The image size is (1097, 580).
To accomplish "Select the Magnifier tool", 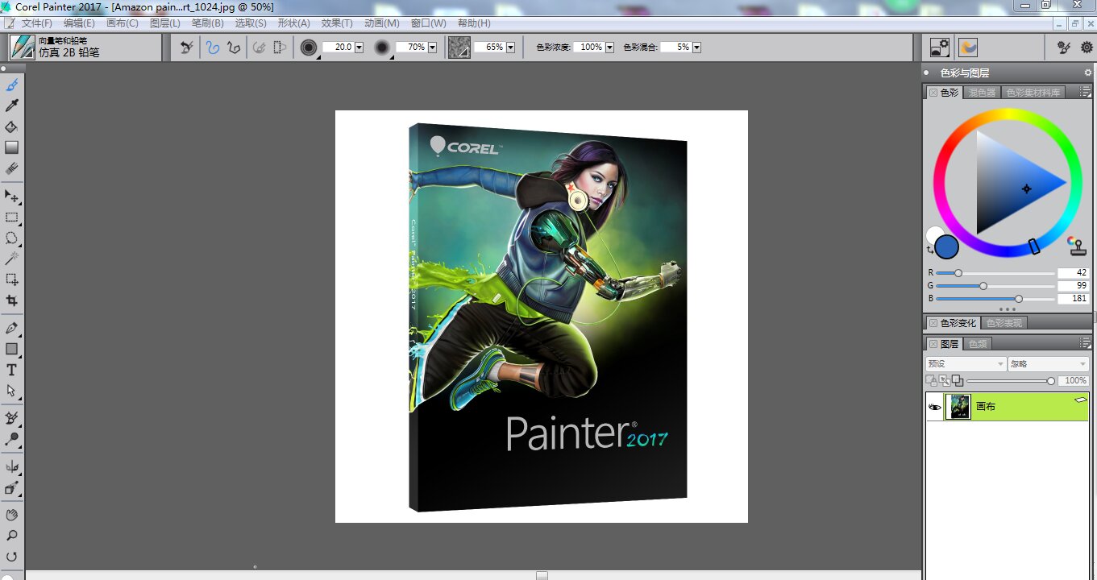I will [12, 535].
